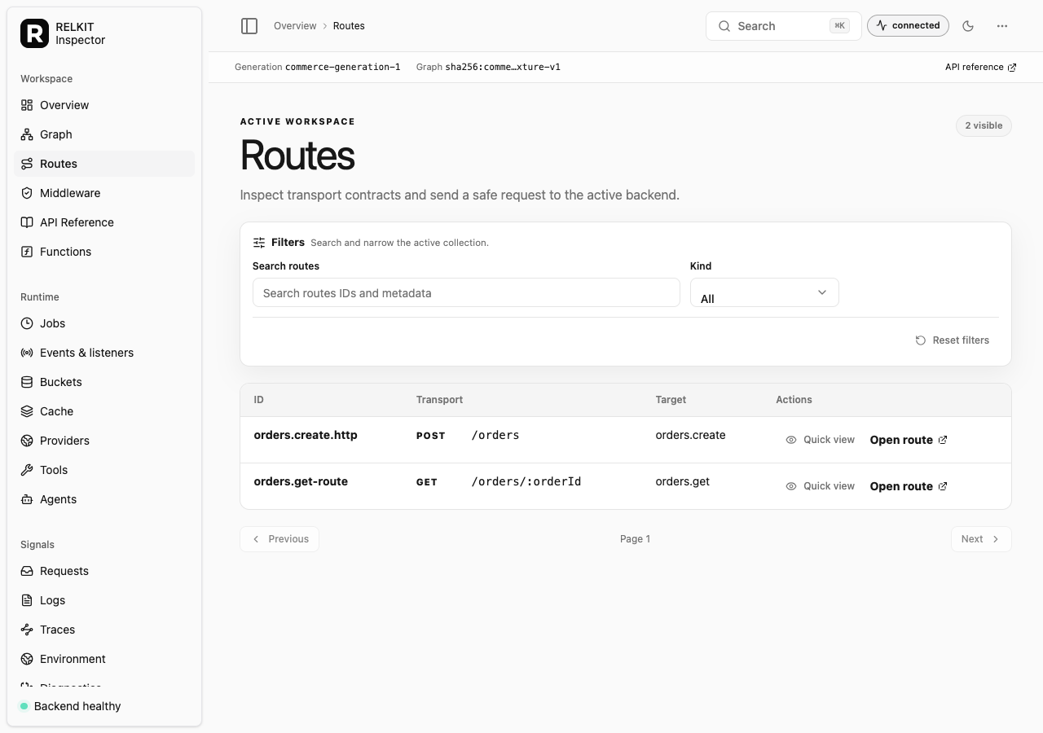
Task: Open Middleware in the sidebar
Action: point(104,193)
